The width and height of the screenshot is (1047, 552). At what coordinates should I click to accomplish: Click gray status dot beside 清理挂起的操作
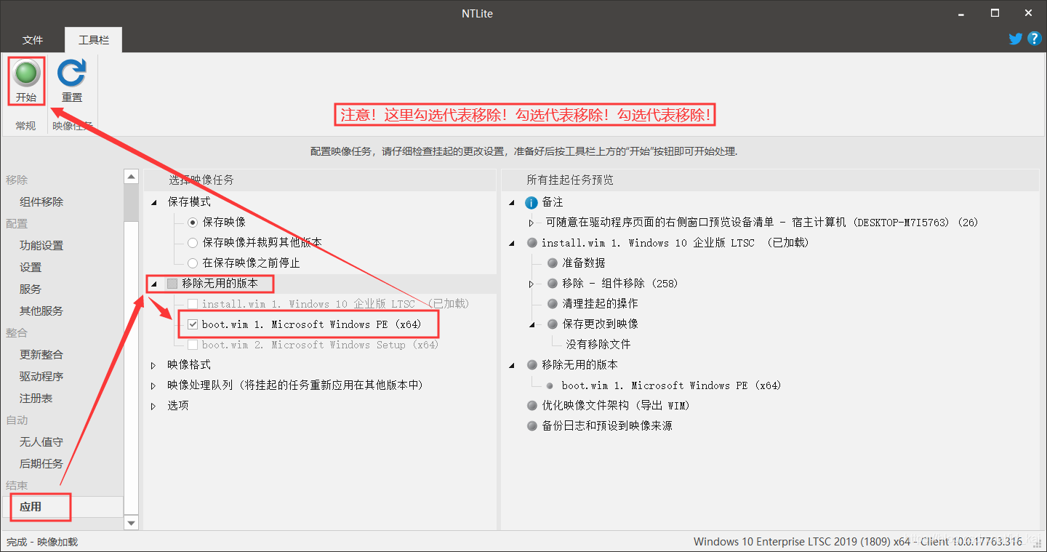(553, 304)
